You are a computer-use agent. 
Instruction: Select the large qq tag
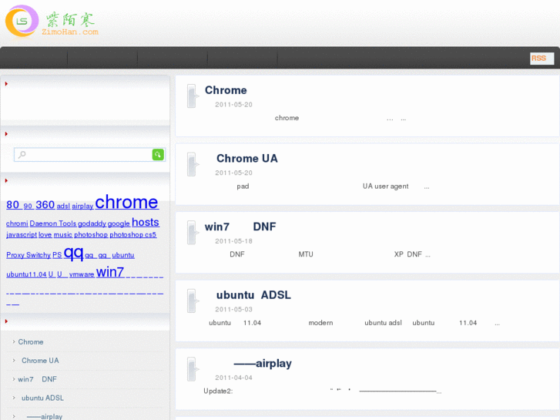74,253
